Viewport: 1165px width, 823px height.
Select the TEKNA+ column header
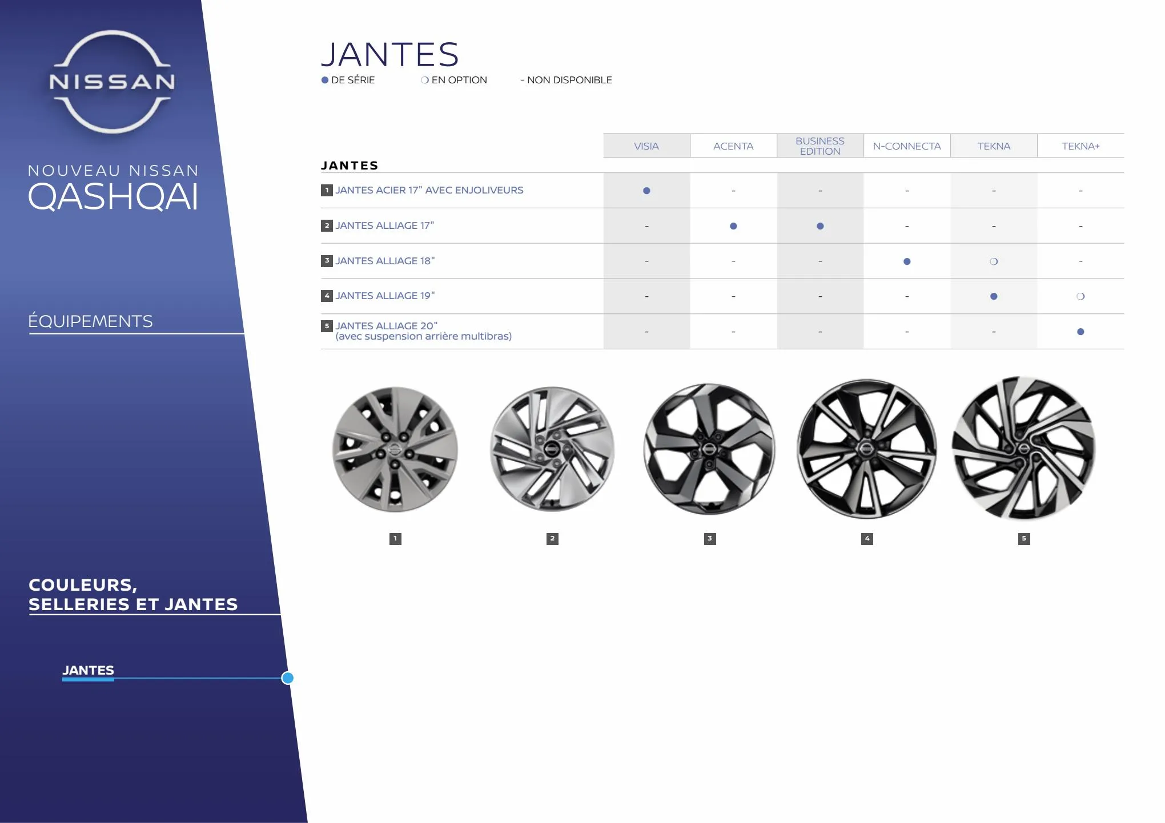click(x=1080, y=146)
